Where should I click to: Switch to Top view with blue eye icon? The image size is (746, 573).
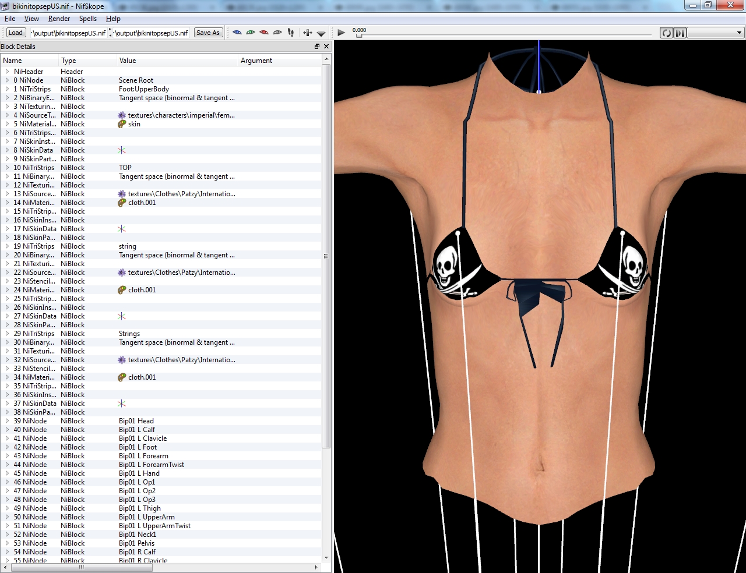[x=237, y=33]
